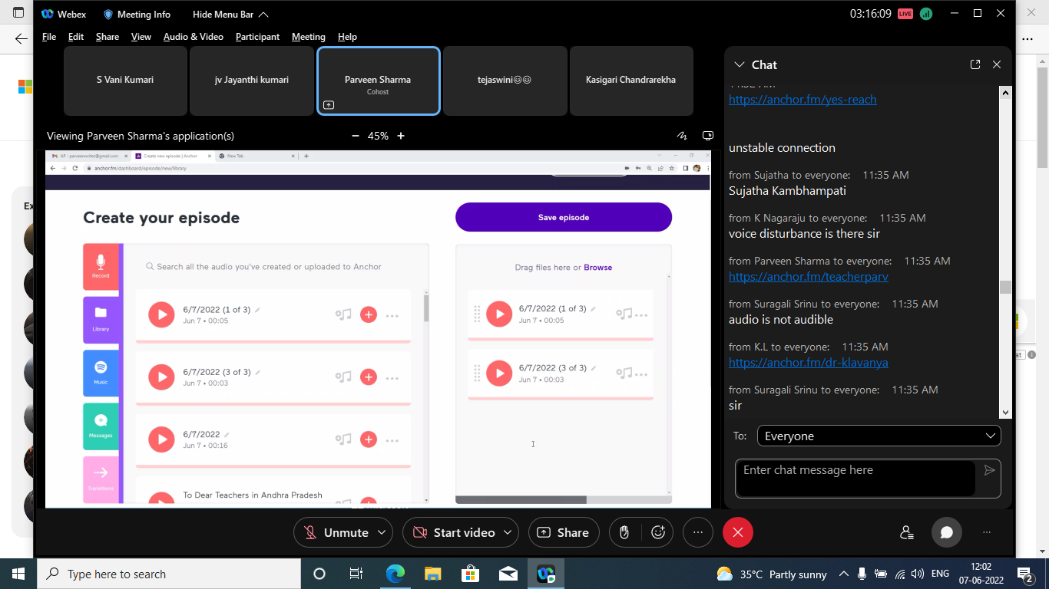Click the Unmute microphone button

(336, 532)
